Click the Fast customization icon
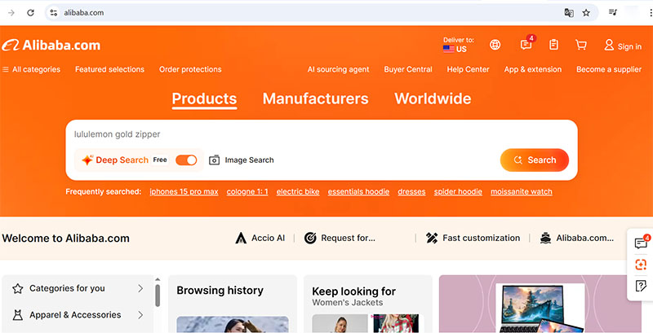This screenshot has width=653, height=333. pyautogui.click(x=432, y=238)
